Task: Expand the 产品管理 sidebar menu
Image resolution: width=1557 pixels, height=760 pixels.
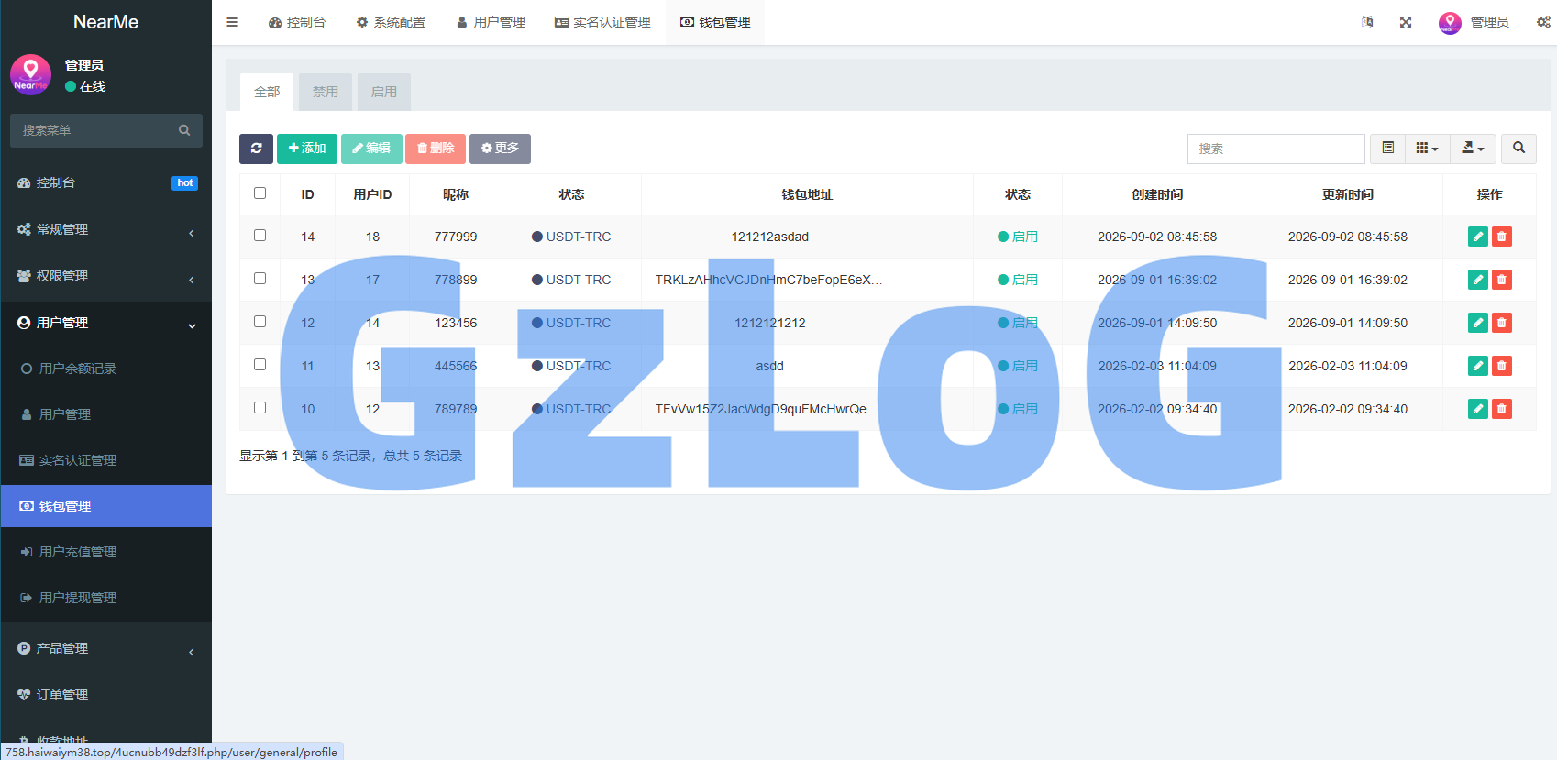Action: 106,648
